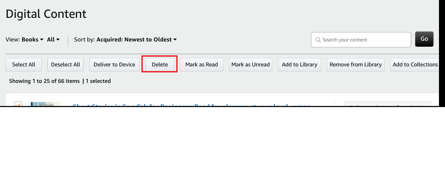
Task: Click Deselect All
Action: tap(65, 65)
